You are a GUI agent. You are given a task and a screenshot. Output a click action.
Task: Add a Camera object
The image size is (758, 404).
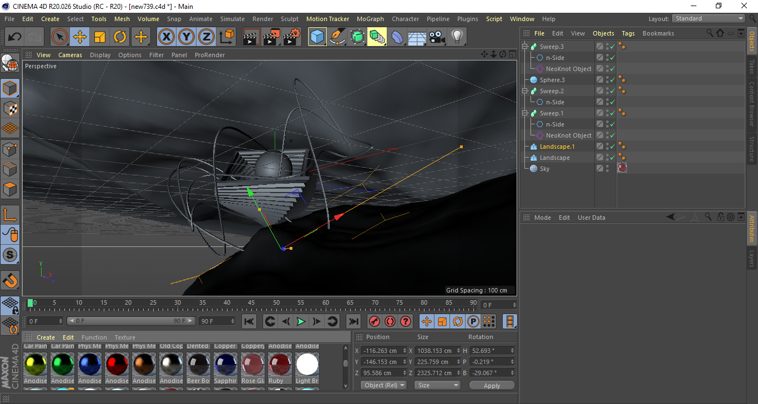pos(437,37)
